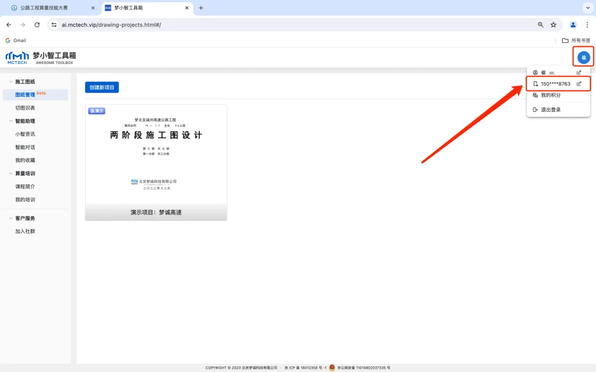The height and width of the screenshot is (372, 596).
Task: Open the Chrome profile icon
Action: (573, 25)
